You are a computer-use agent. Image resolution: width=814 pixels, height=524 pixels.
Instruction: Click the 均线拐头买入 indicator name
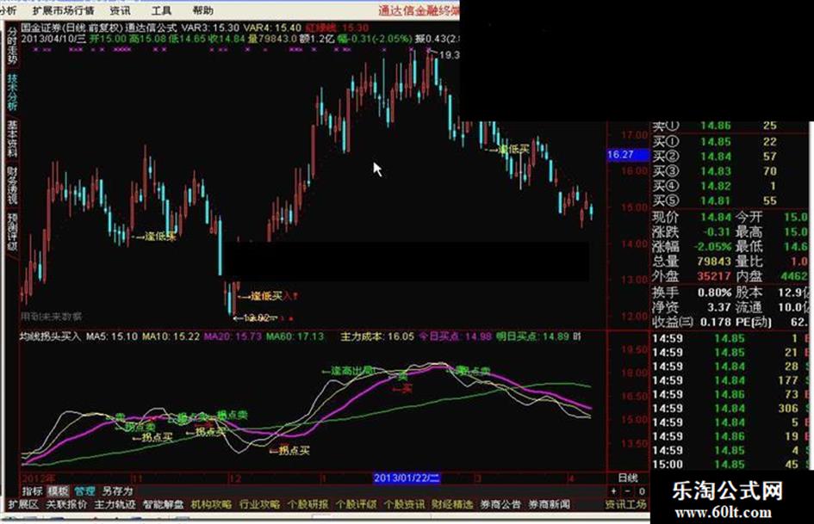point(50,336)
